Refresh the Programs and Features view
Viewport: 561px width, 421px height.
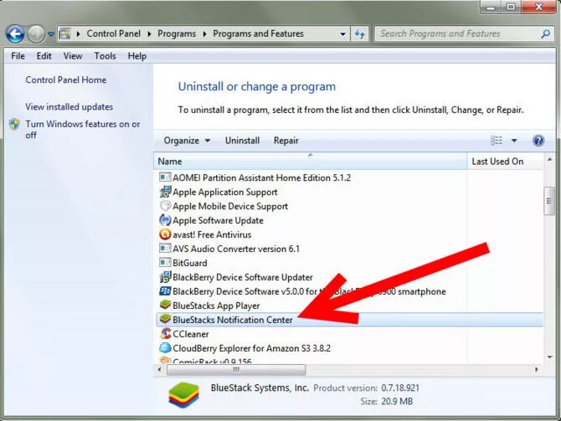click(359, 34)
